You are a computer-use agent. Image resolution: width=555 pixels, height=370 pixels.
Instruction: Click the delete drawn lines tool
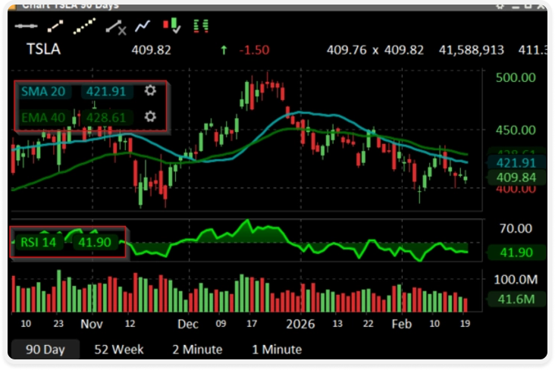pos(116,27)
